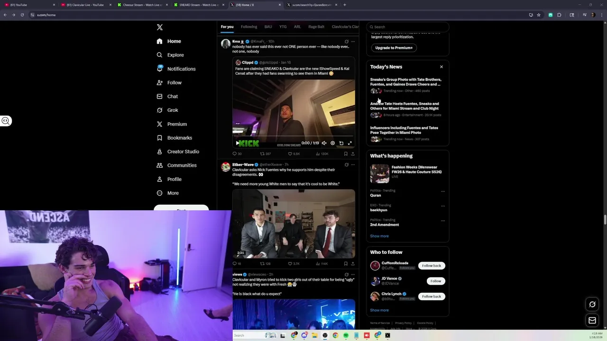Switch to the ARL tab
The height and width of the screenshot is (341, 607).
[297, 27]
